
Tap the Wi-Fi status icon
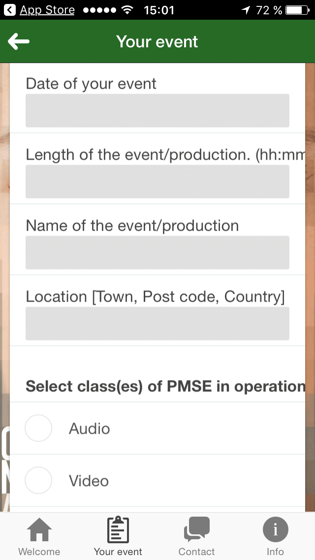[127, 10]
